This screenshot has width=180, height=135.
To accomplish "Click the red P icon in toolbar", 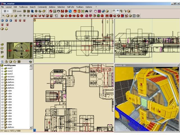I will (x=66, y=11).
